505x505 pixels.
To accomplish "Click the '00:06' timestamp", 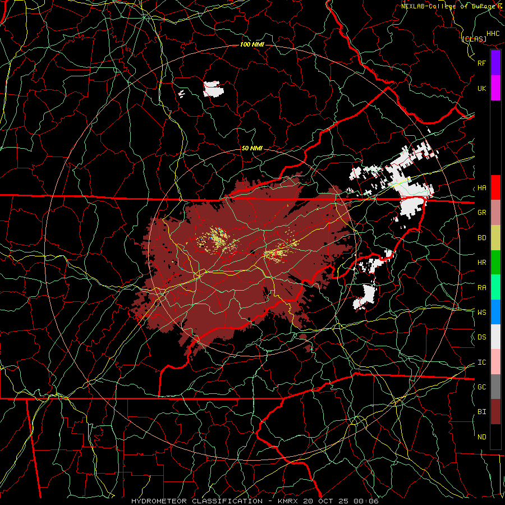I will 366,501.
